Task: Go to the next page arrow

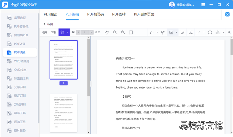Action: [x=91, y=32]
